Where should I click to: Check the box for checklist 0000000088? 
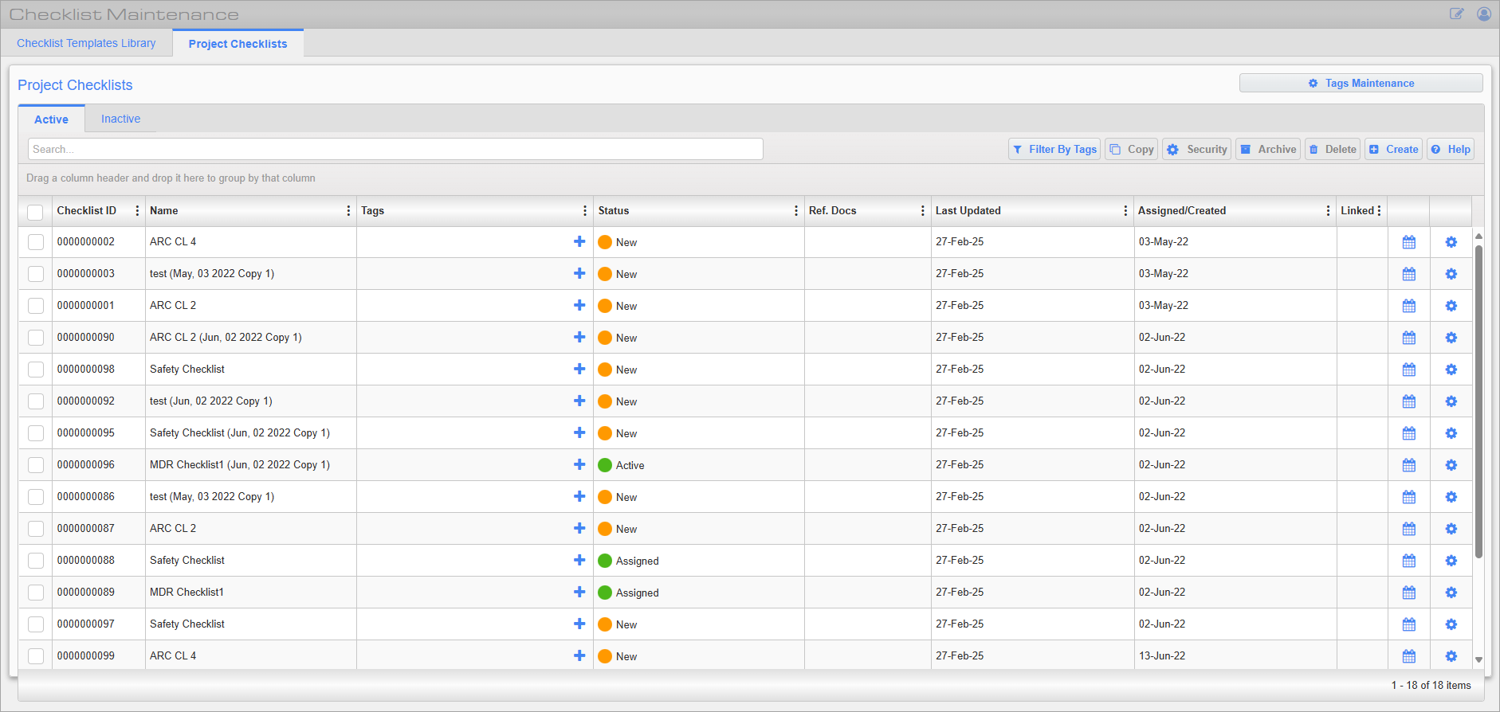tap(36, 561)
